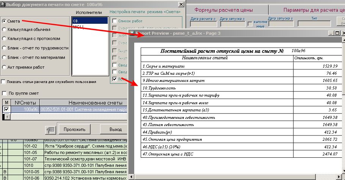
Task: Uncheck the marked row checkbox for 100a96
Action: (x=6, y=109)
